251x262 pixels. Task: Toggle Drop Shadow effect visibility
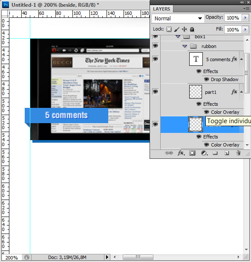206,79
